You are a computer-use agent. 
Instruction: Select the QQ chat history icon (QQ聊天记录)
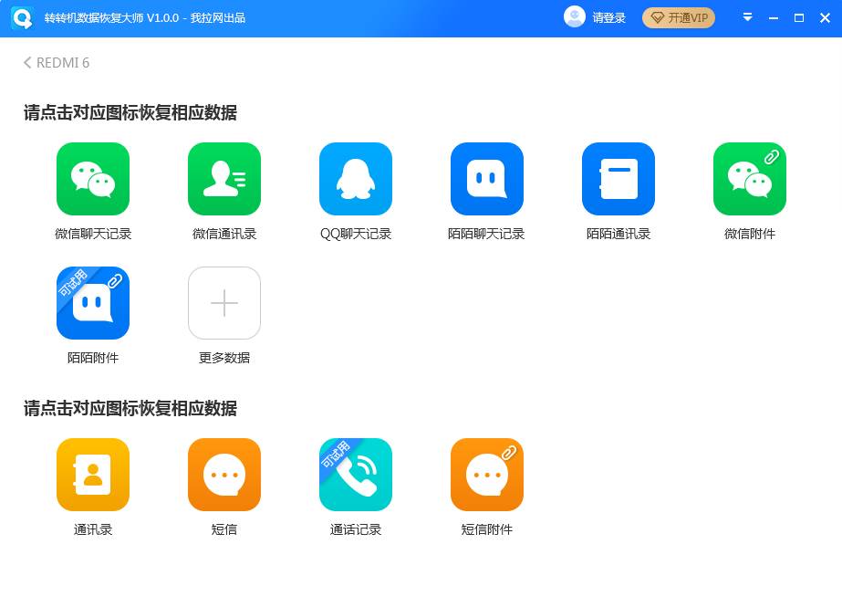pyautogui.click(x=356, y=179)
